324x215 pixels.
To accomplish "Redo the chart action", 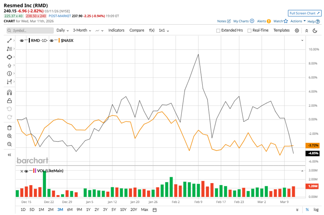I will (9, 117).
